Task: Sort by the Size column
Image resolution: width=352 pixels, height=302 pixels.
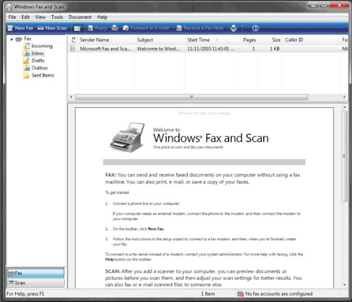Action: coord(270,40)
